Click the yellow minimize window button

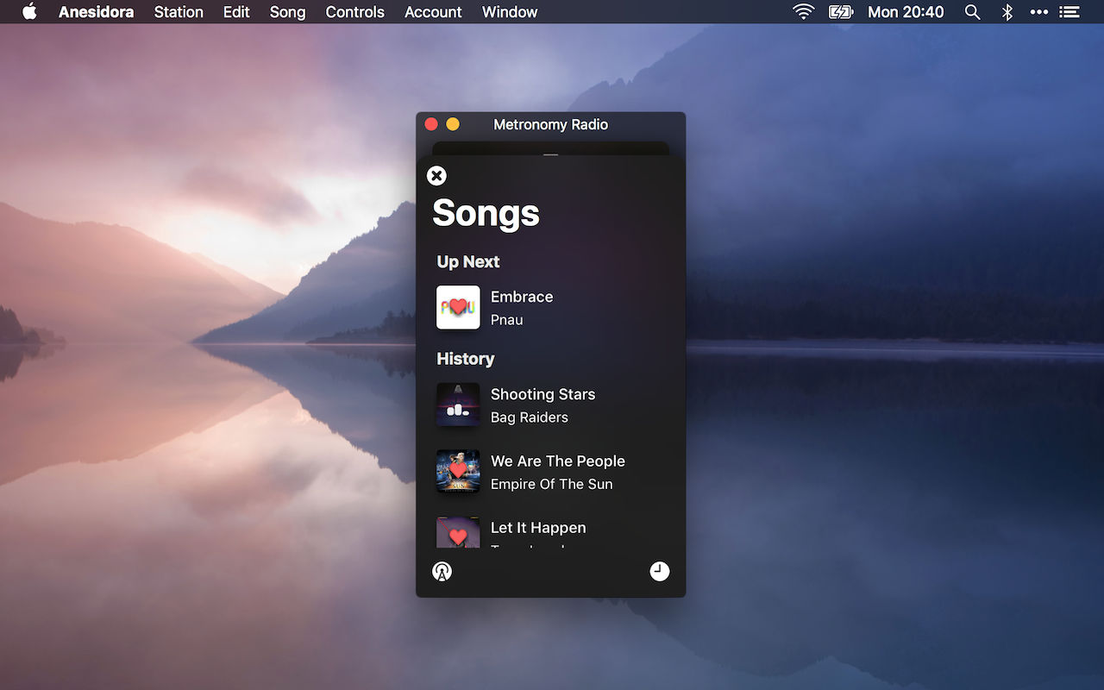[x=453, y=125]
